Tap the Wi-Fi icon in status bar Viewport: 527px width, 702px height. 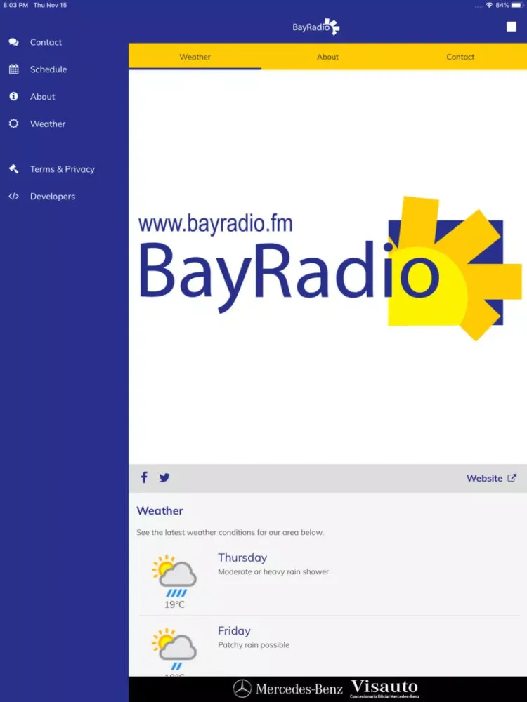pos(489,5)
